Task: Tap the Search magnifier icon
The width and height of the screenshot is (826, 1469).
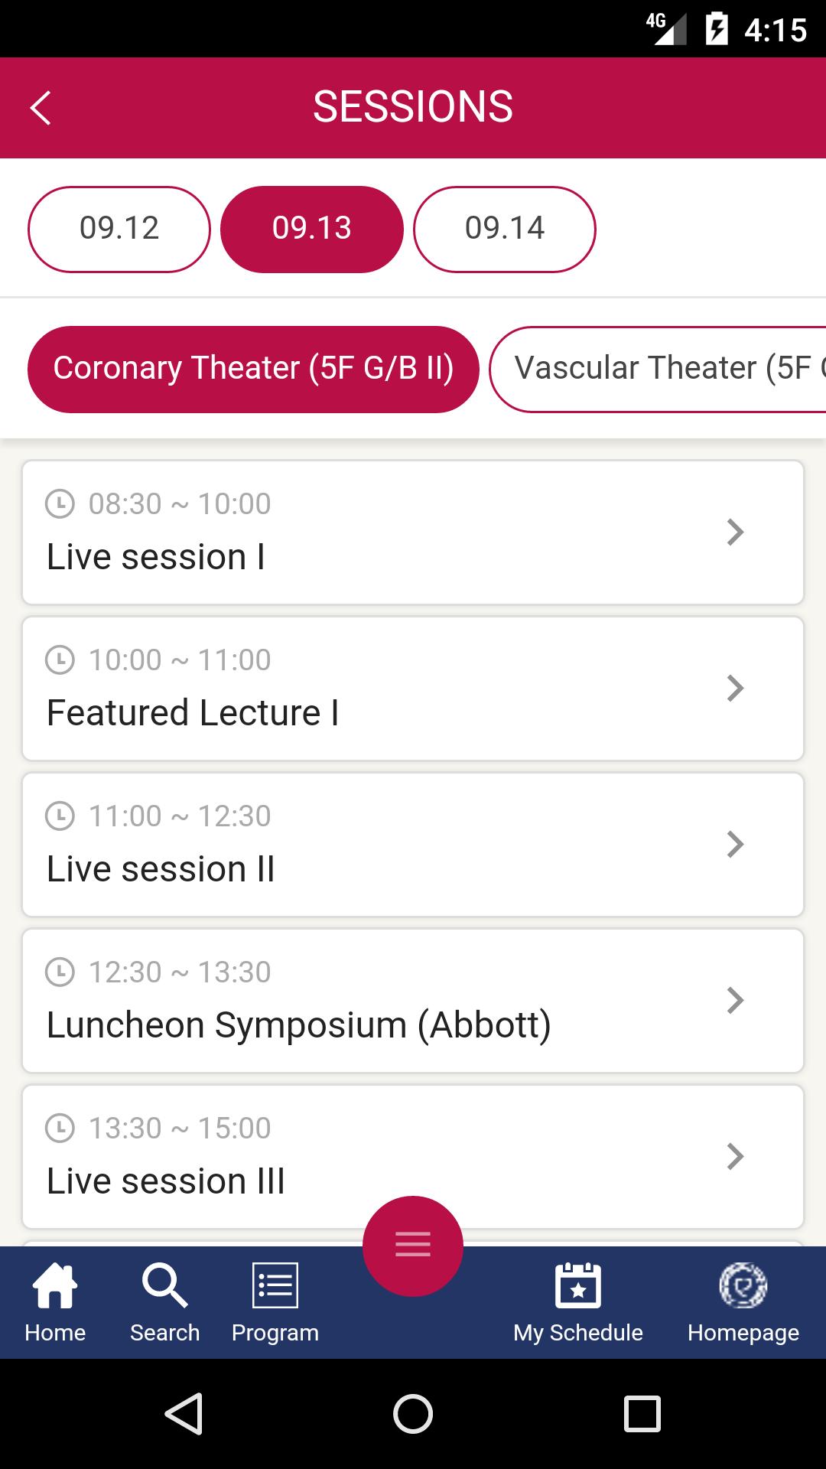Action: point(164,1287)
